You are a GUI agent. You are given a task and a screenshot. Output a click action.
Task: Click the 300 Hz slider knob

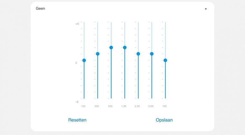(x=98, y=54)
